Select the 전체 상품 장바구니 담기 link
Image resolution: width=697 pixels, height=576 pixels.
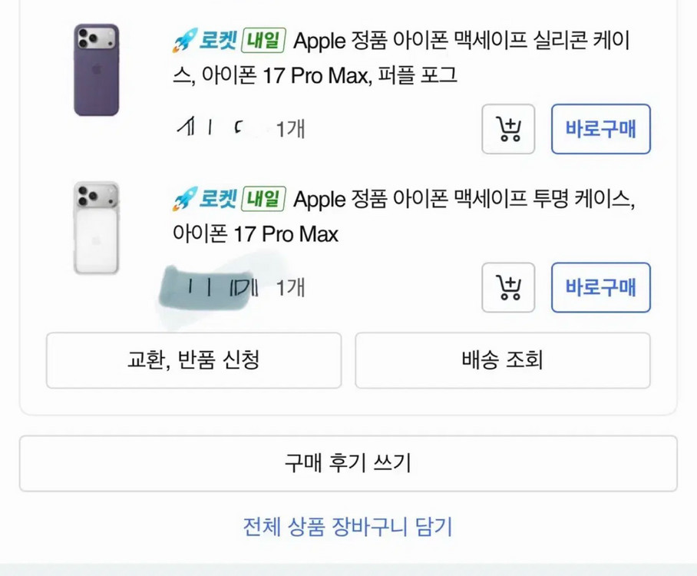tap(348, 526)
